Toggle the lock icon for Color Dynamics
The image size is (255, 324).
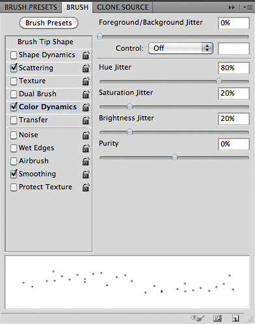tap(86, 107)
